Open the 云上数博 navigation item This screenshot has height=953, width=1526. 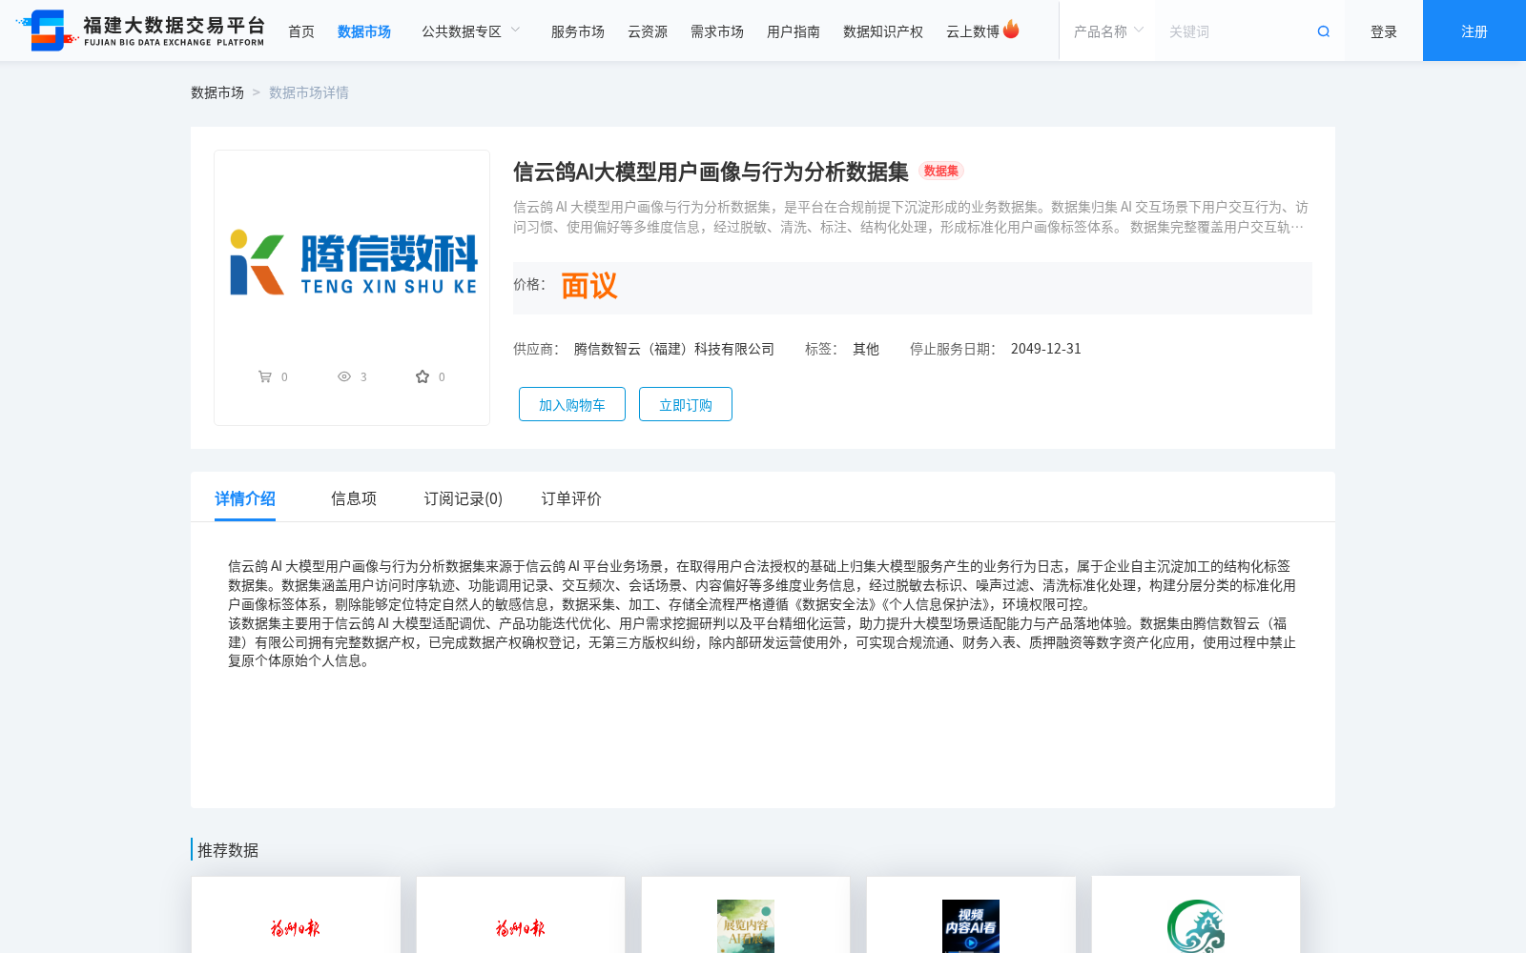[973, 31]
